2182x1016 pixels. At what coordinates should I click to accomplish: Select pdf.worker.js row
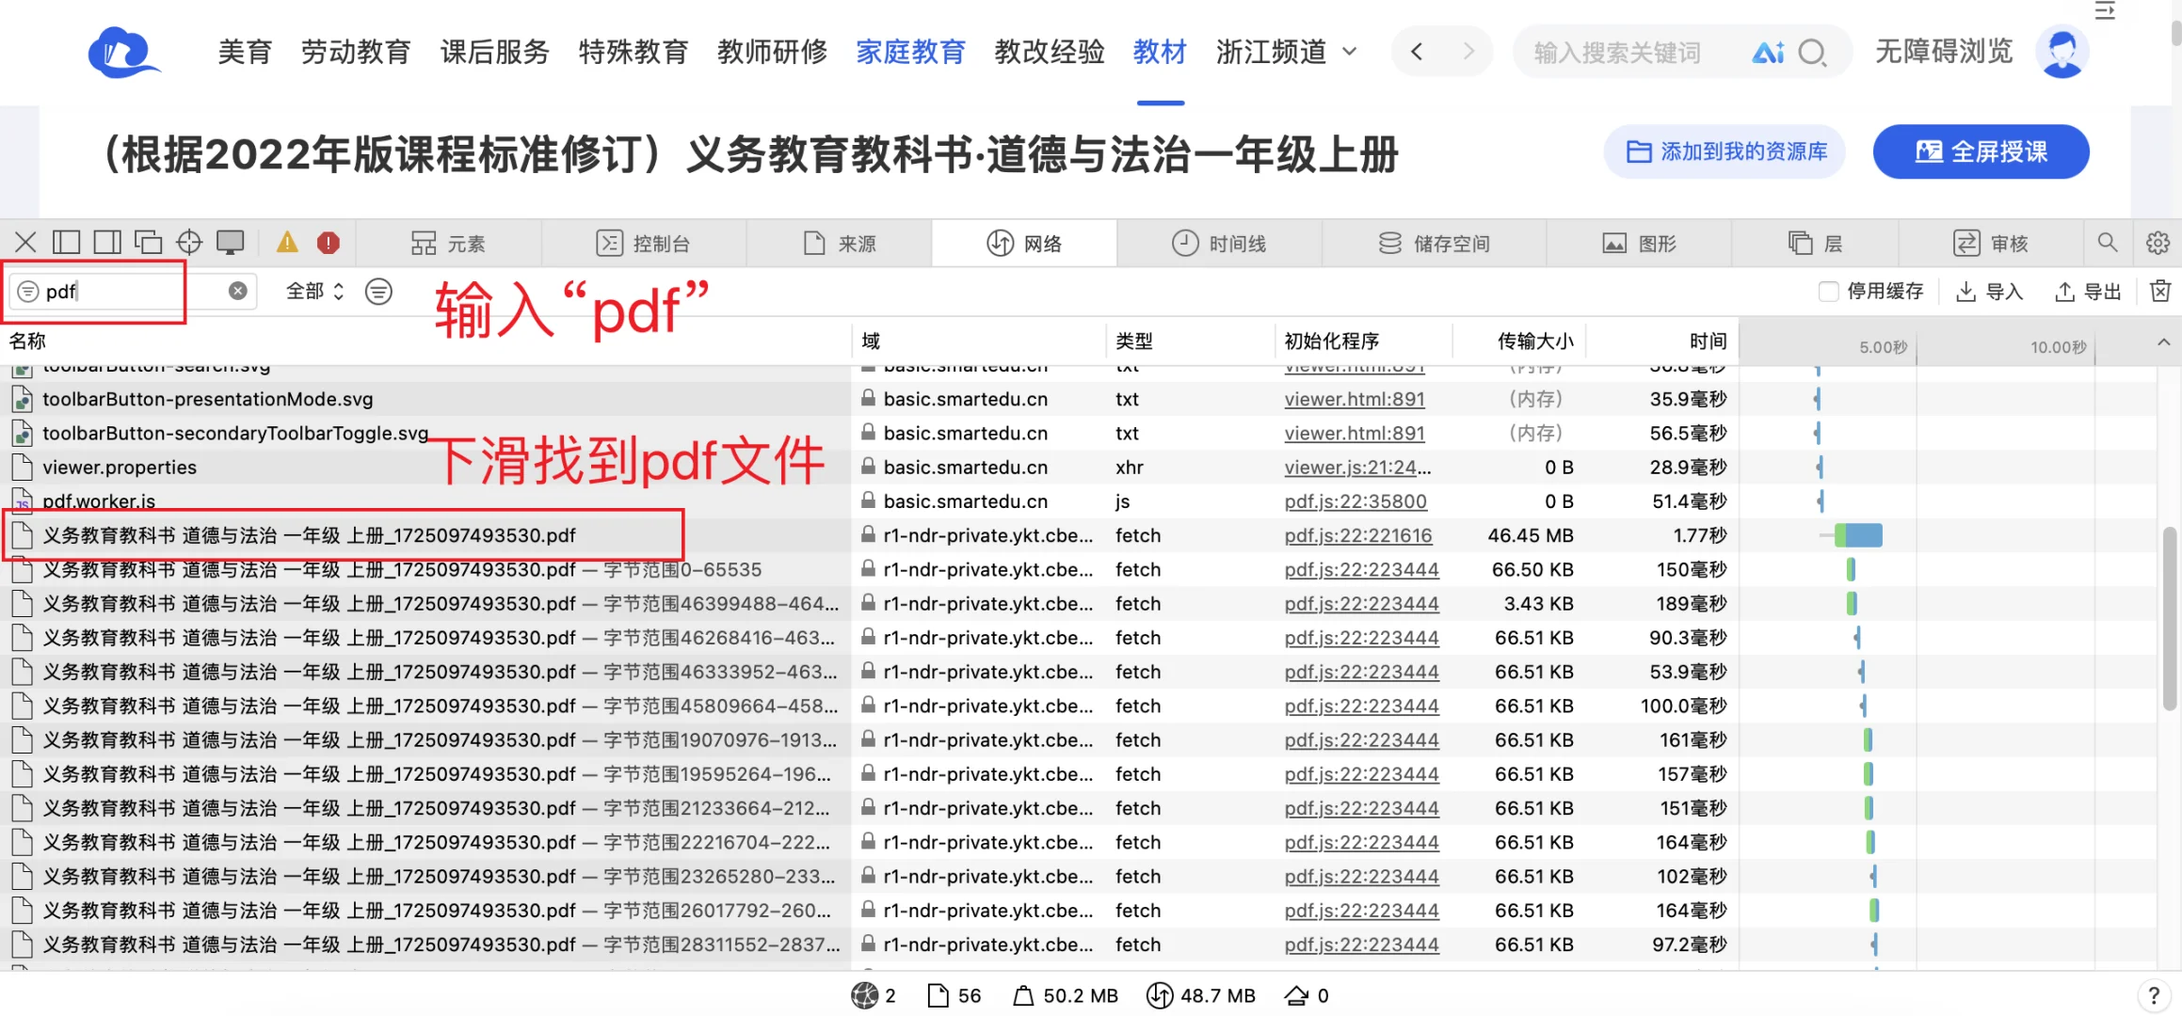tap(1079, 501)
